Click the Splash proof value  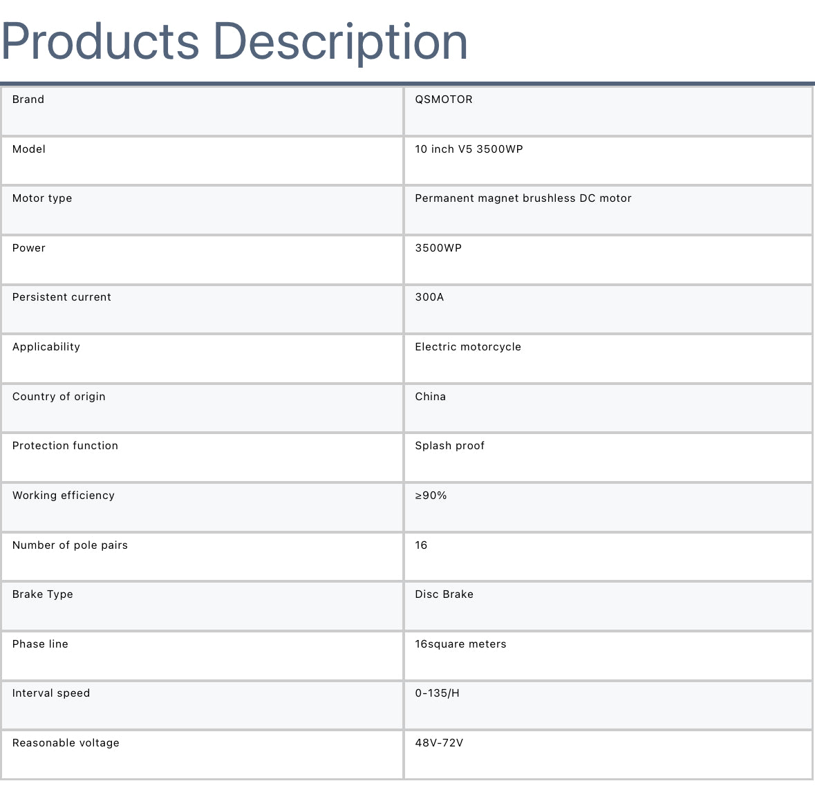449,446
